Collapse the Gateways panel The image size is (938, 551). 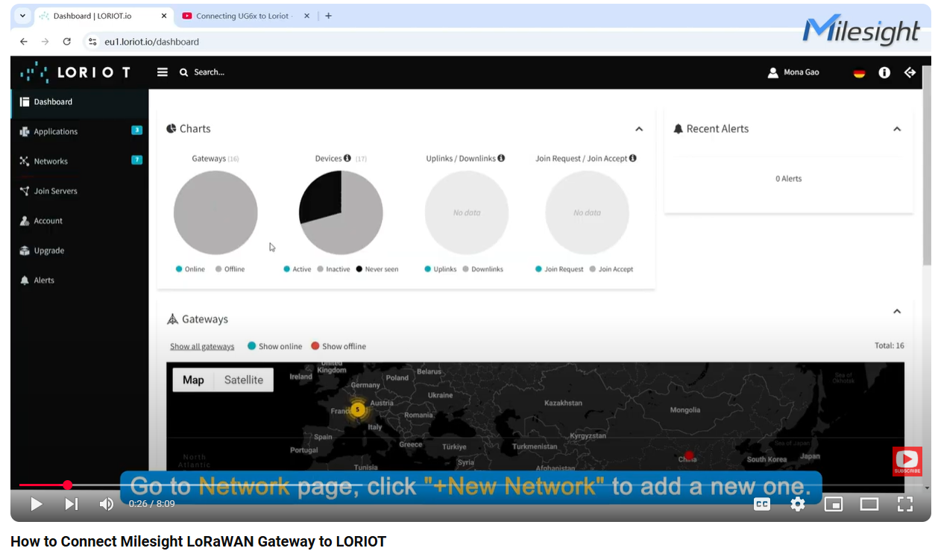[x=897, y=312]
